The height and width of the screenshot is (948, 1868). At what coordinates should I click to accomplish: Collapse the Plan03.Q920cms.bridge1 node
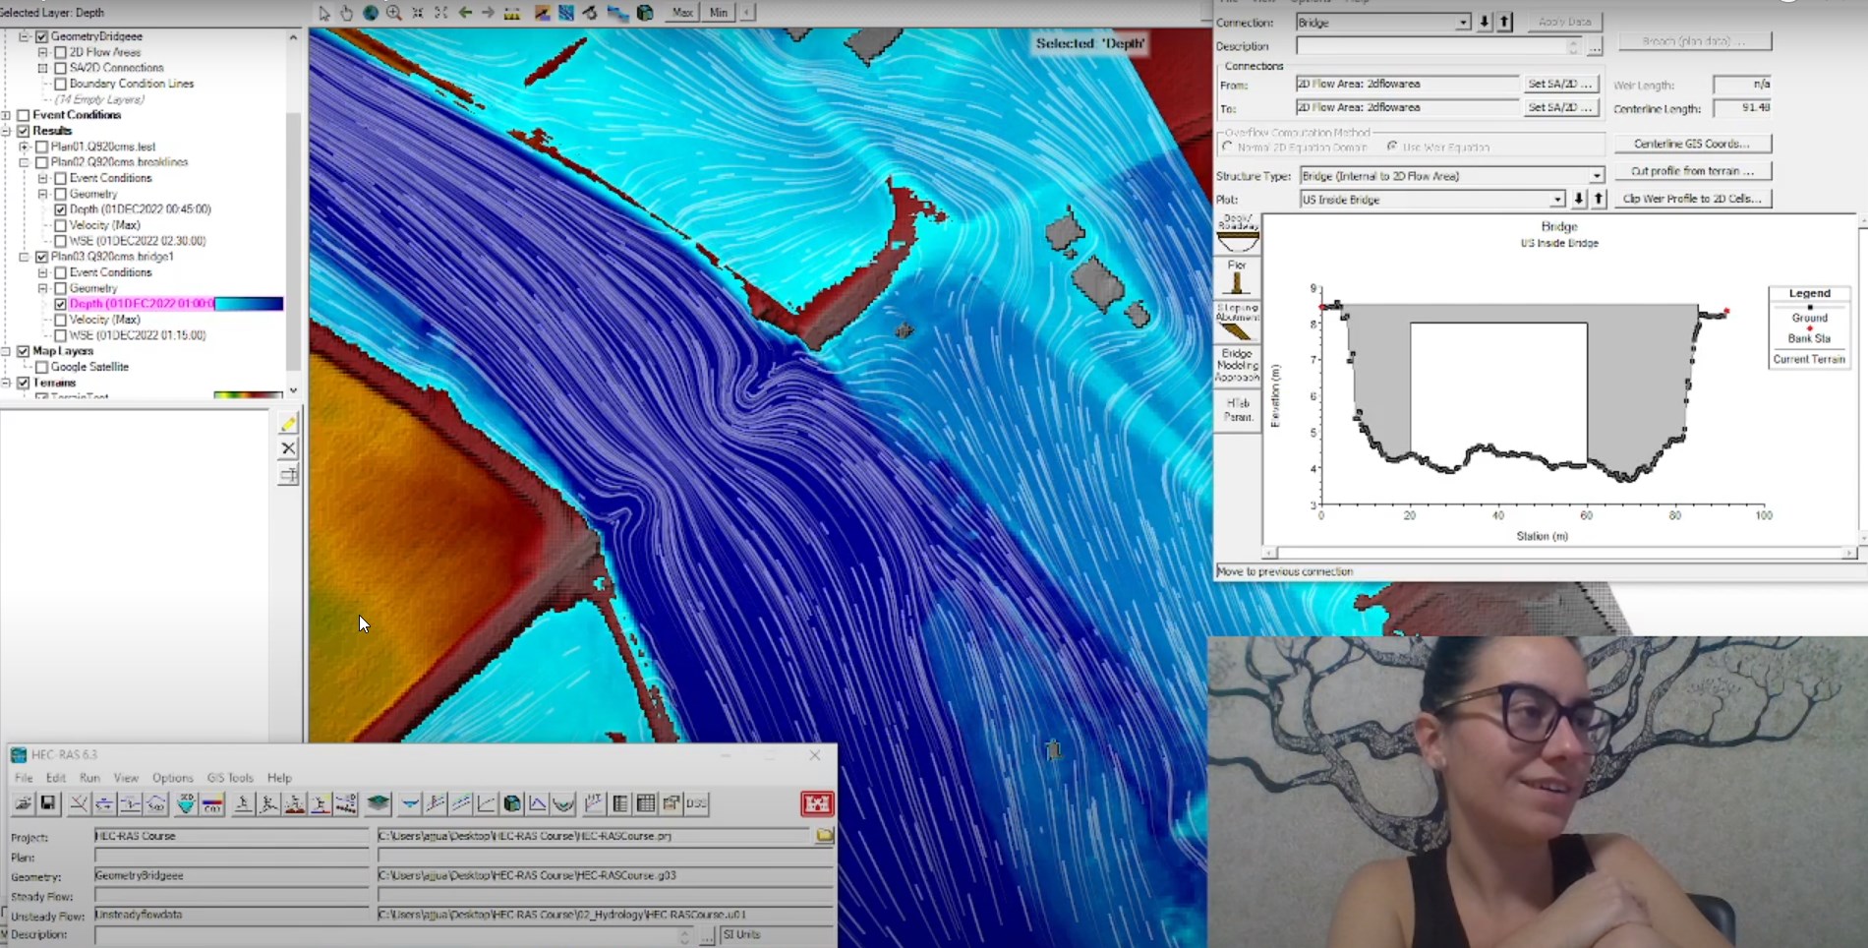click(24, 257)
